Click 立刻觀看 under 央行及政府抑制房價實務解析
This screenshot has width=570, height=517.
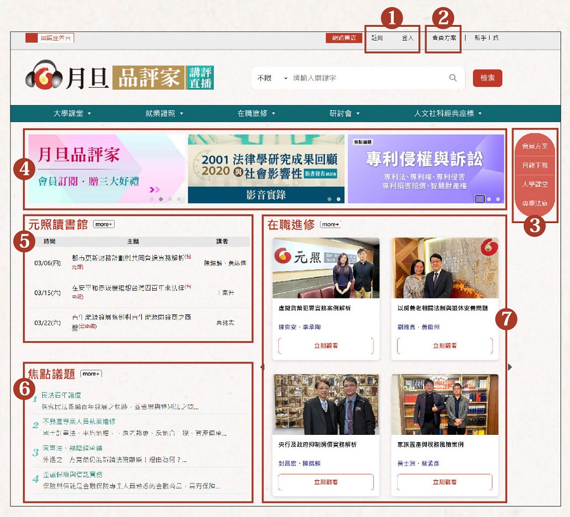(326, 482)
